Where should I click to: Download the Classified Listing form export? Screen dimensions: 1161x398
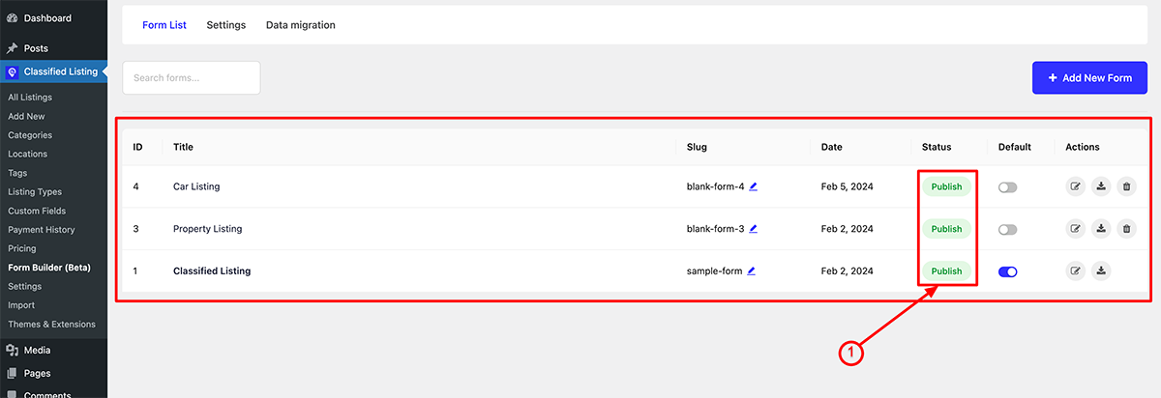point(1101,271)
